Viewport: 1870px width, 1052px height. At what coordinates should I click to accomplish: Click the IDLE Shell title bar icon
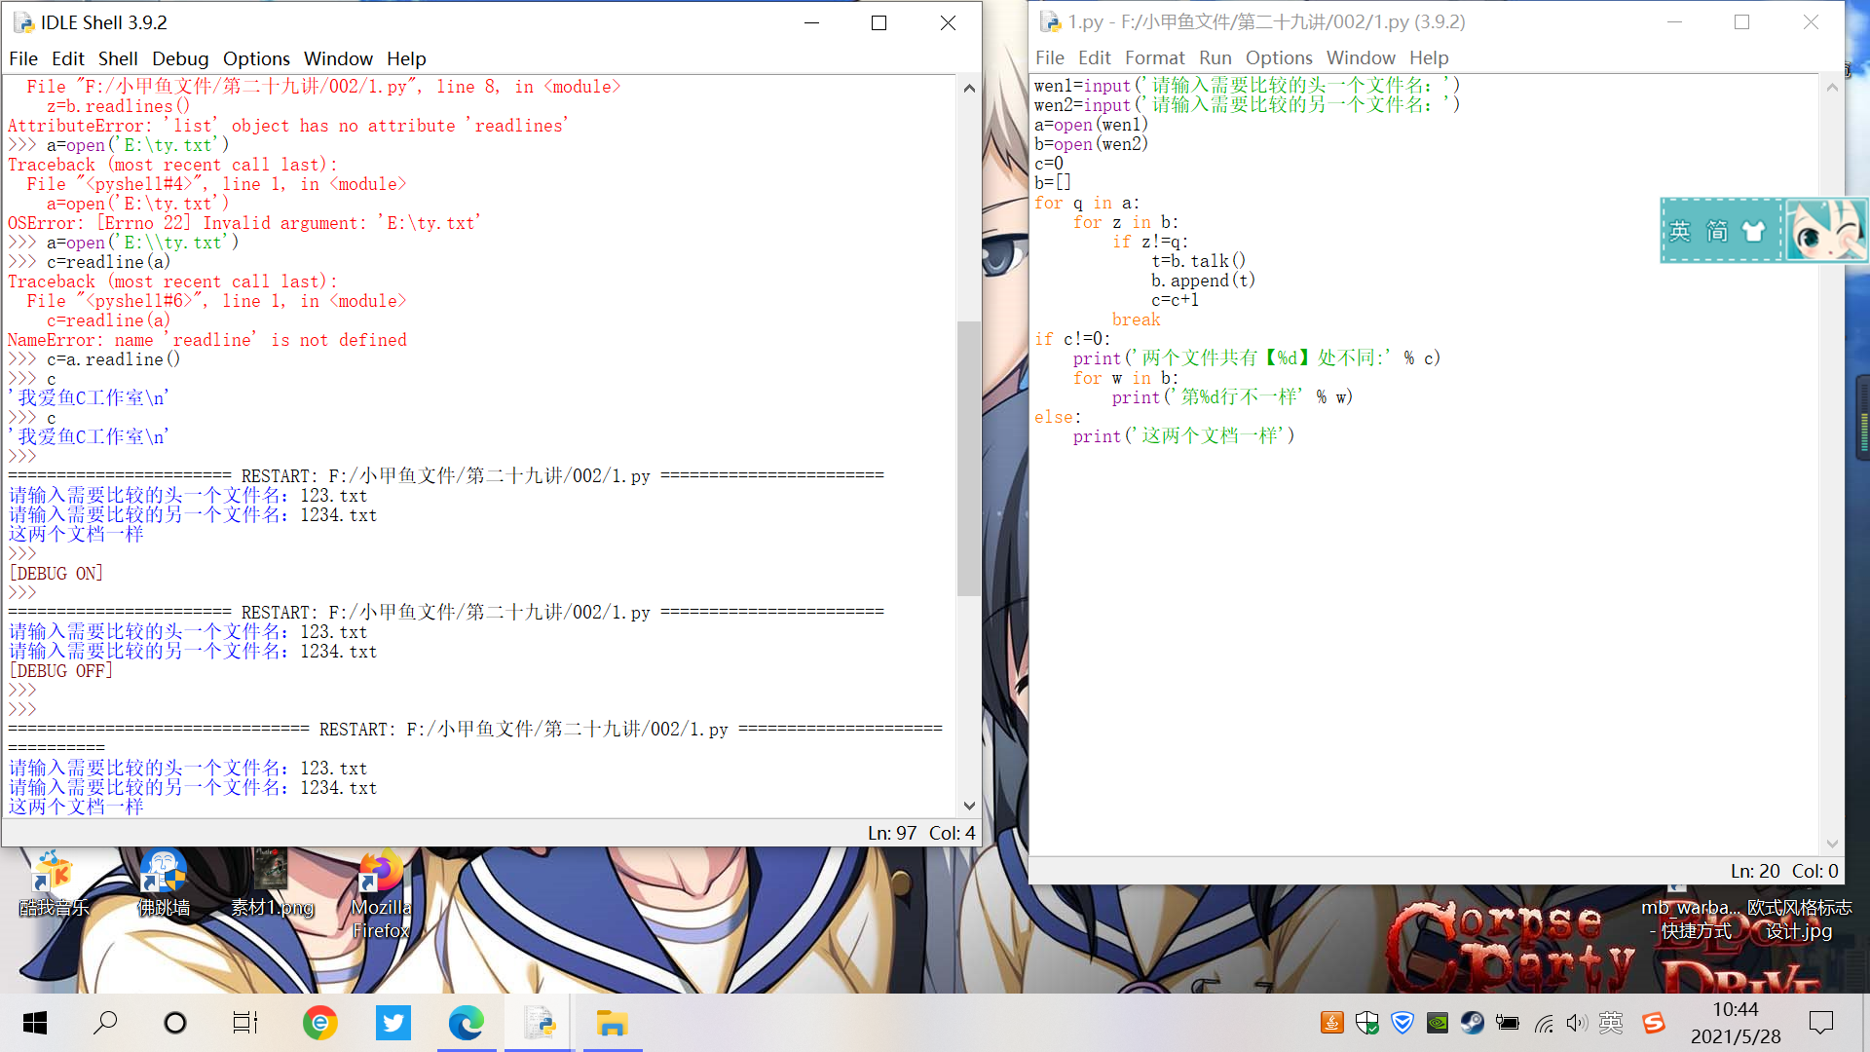click(x=22, y=22)
